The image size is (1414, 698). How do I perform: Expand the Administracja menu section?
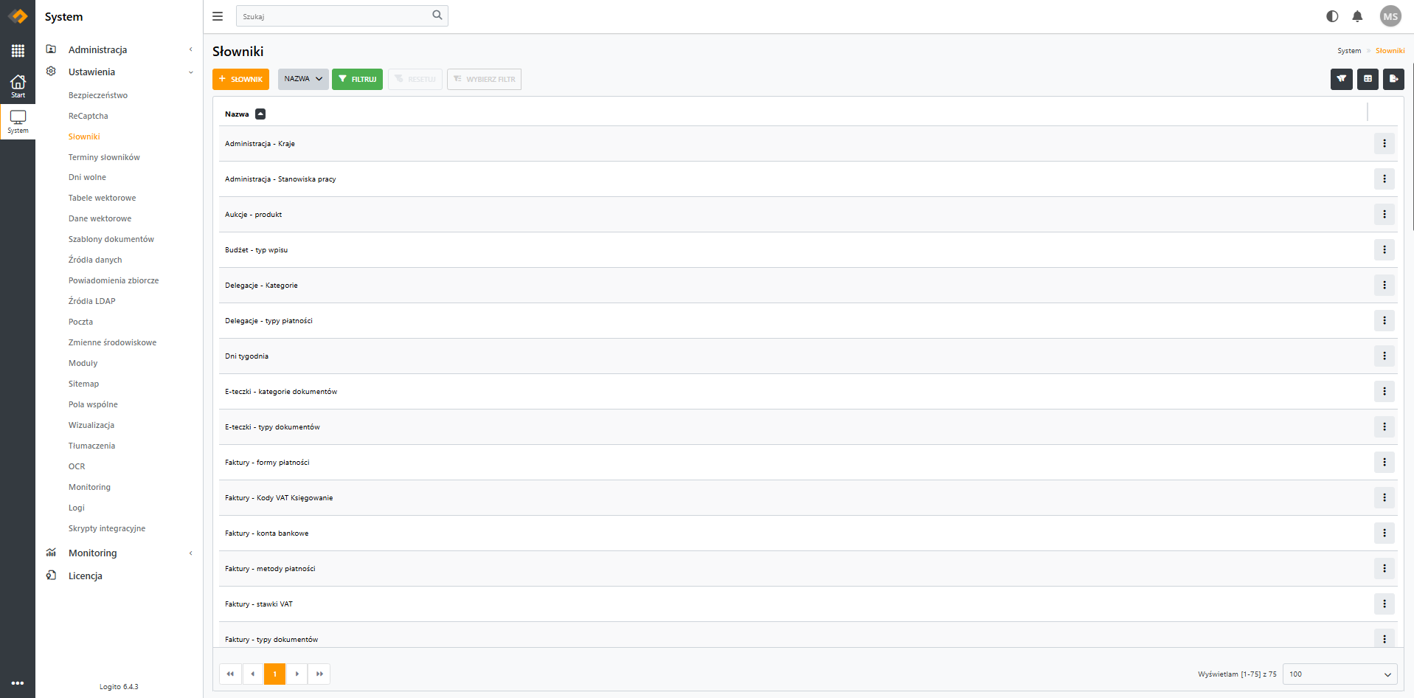(119, 49)
